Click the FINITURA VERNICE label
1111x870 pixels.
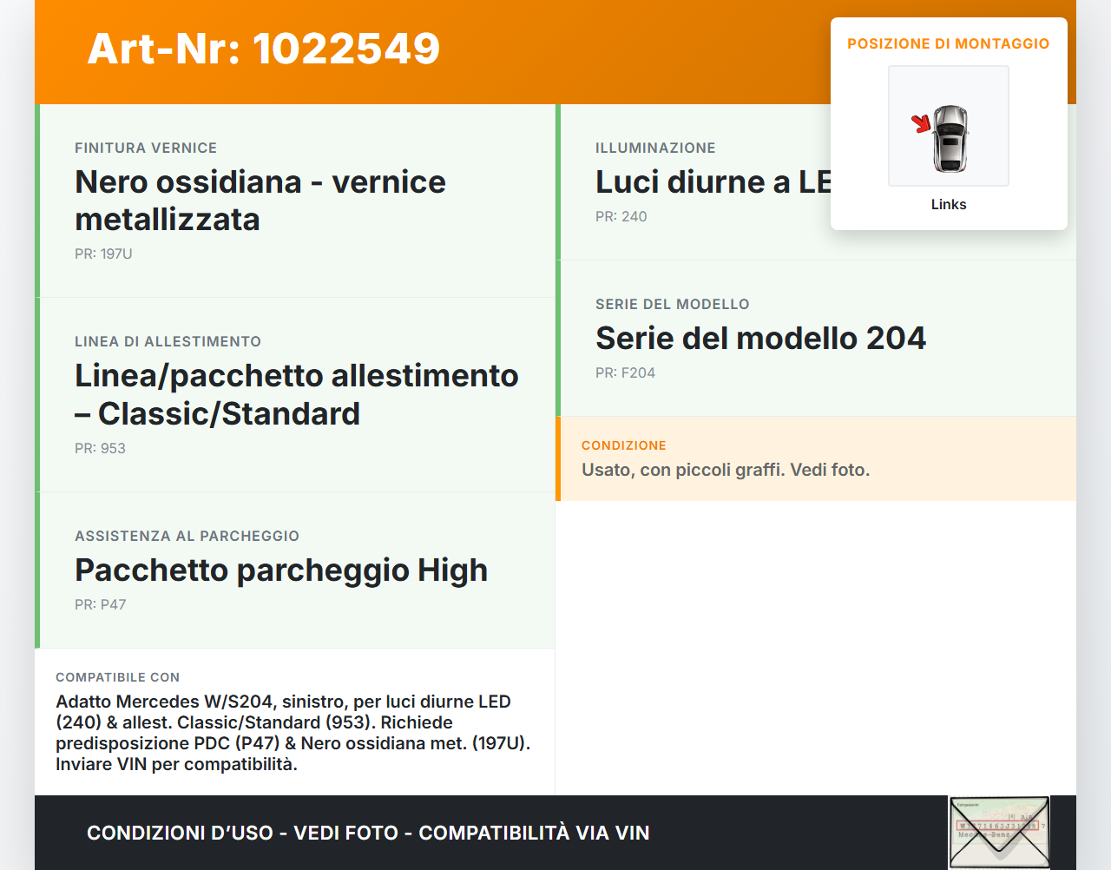coord(146,148)
